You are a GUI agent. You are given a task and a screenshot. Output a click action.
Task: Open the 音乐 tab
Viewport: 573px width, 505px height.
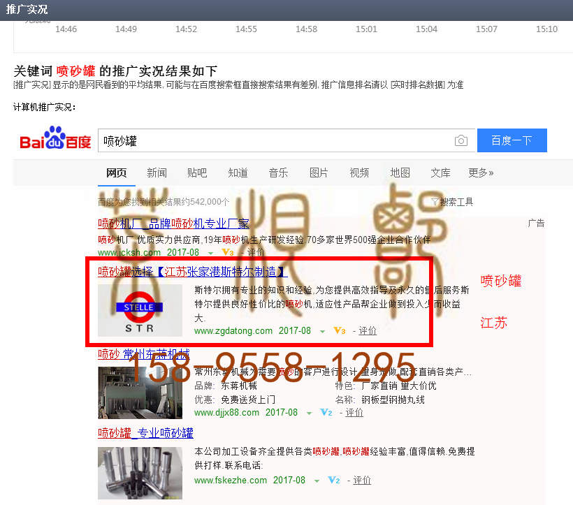pos(278,173)
